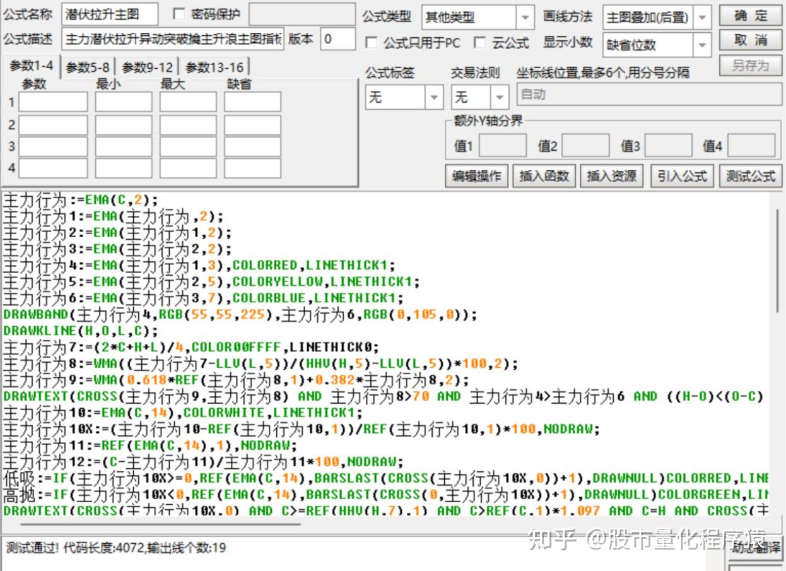The image size is (786, 571).
Task: Click the DRAWKLINE(H,O,L,C) code line
Action: point(81,331)
